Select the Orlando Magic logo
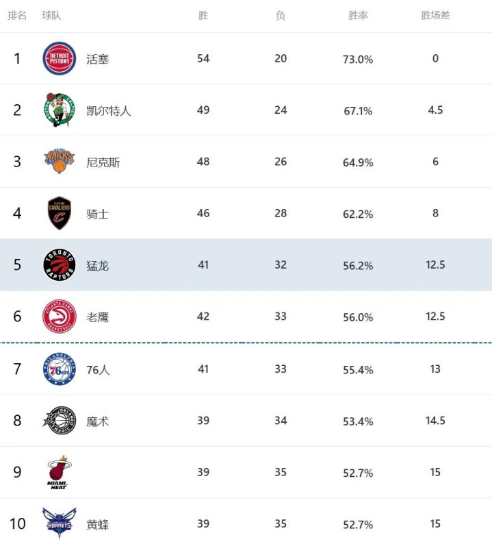 coord(60,421)
